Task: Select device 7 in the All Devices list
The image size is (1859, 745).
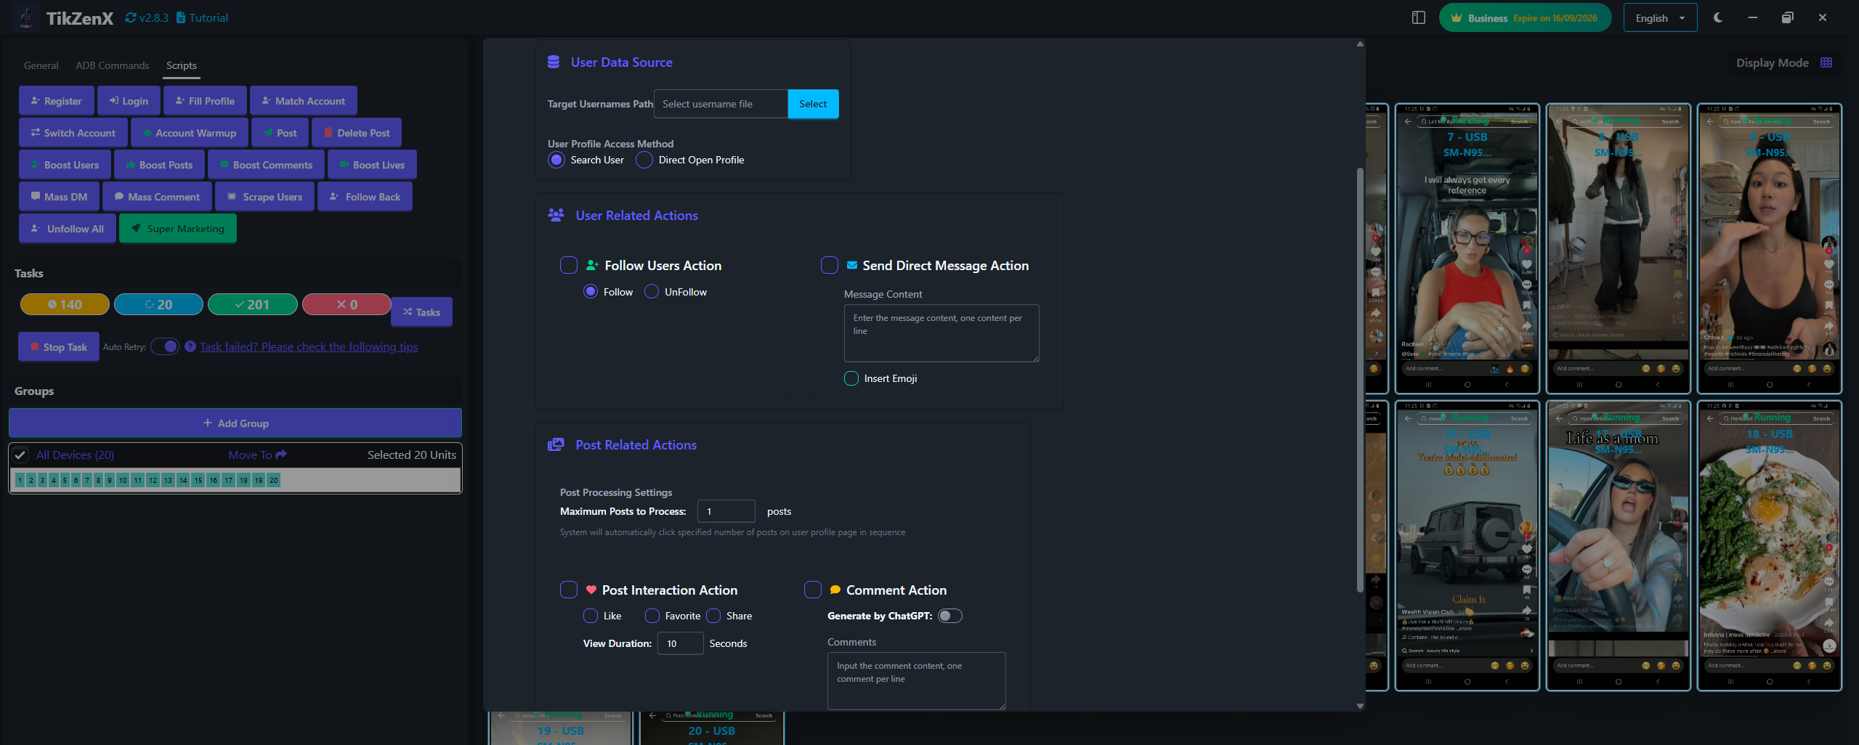Action: (x=86, y=480)
